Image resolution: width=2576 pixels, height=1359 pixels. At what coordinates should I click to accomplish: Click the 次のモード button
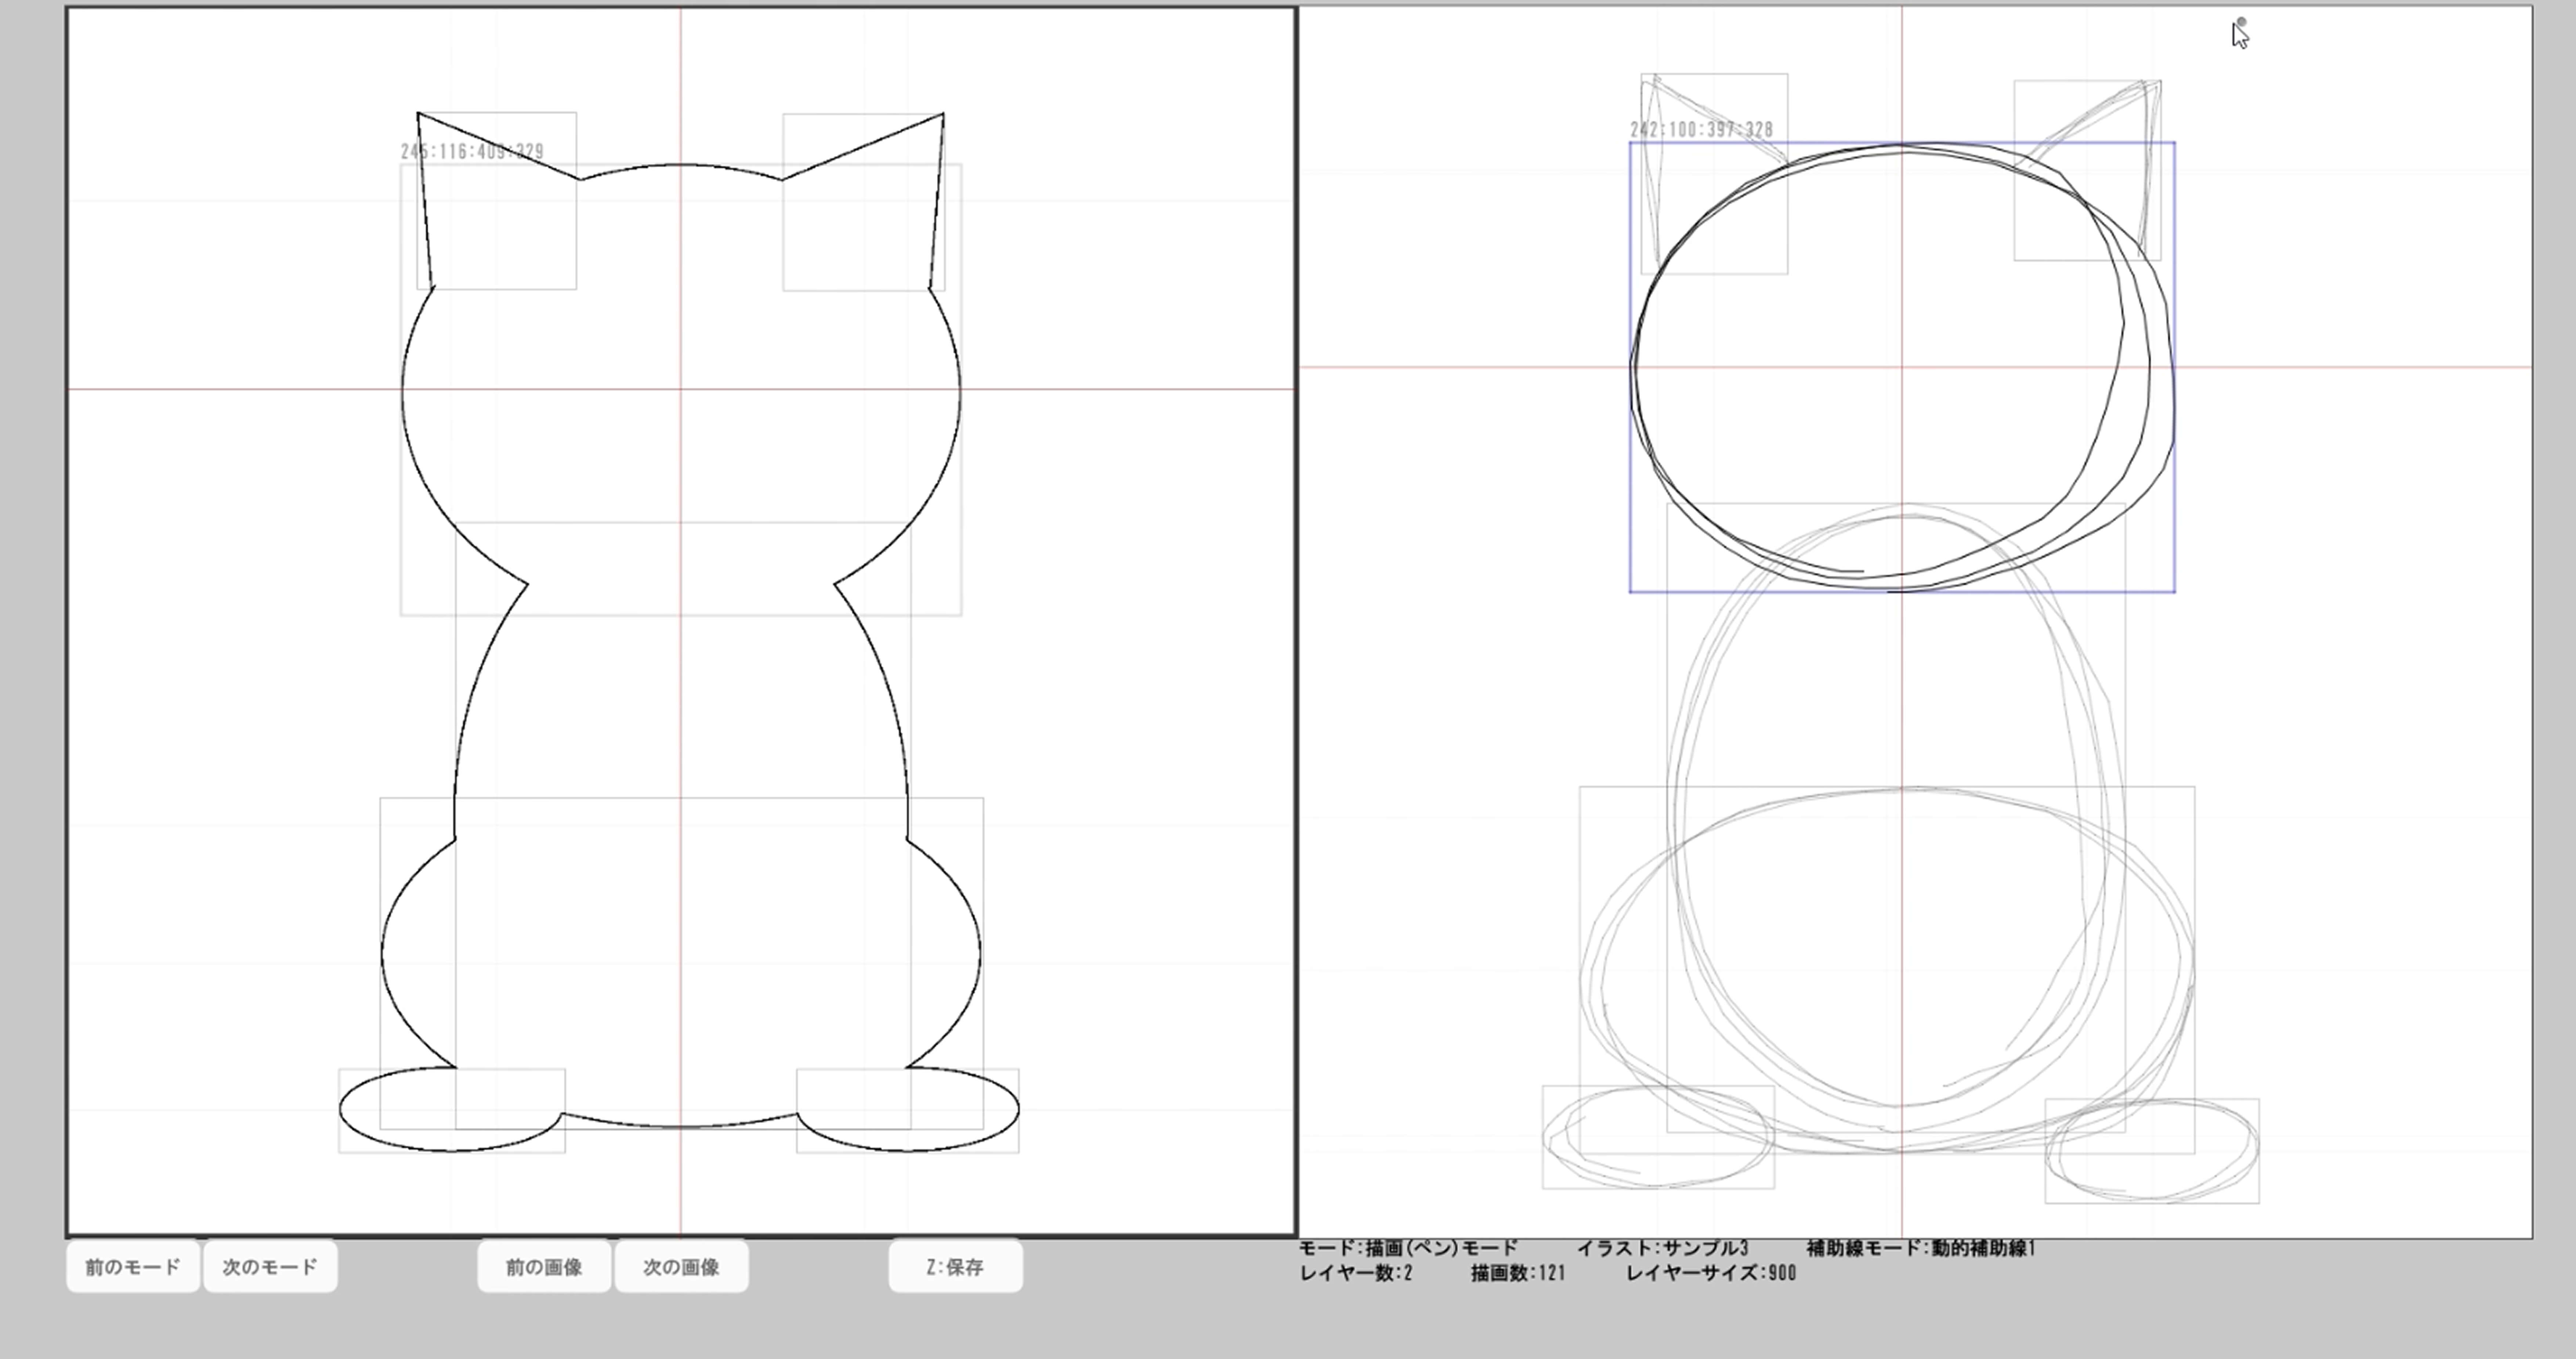[270, 1266]
